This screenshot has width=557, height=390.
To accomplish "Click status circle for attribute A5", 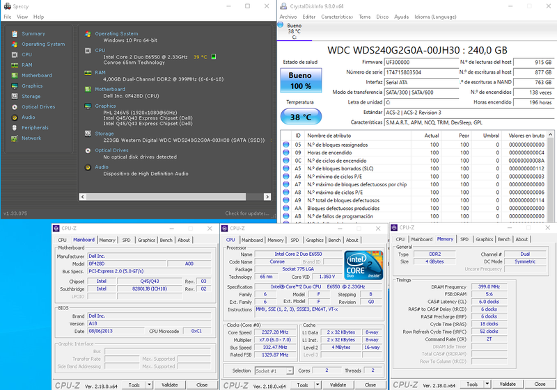I will pos(286,168).
